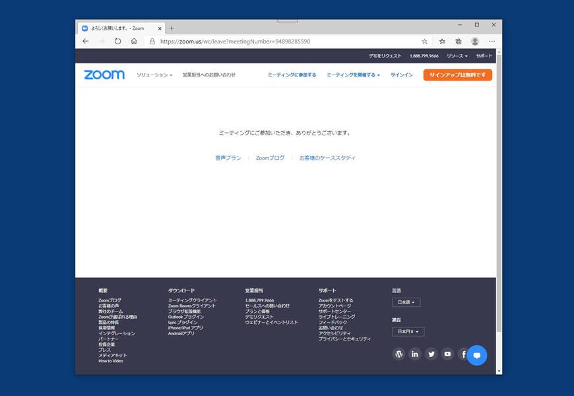Open the YouTube social icon
Viewport: 574px width, 396px height.
click(x=447, y=354)
